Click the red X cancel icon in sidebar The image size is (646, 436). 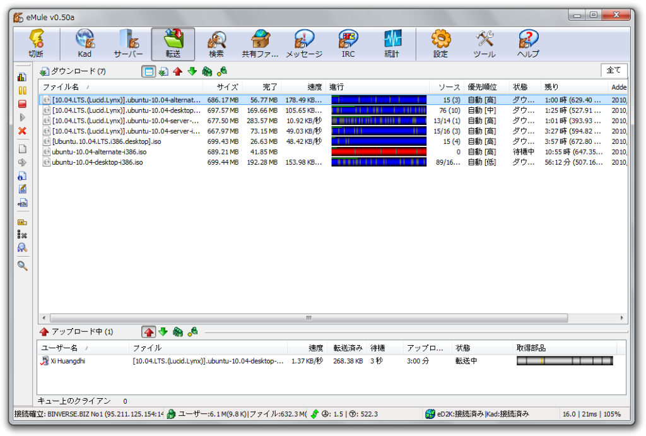tap(22, 131)
